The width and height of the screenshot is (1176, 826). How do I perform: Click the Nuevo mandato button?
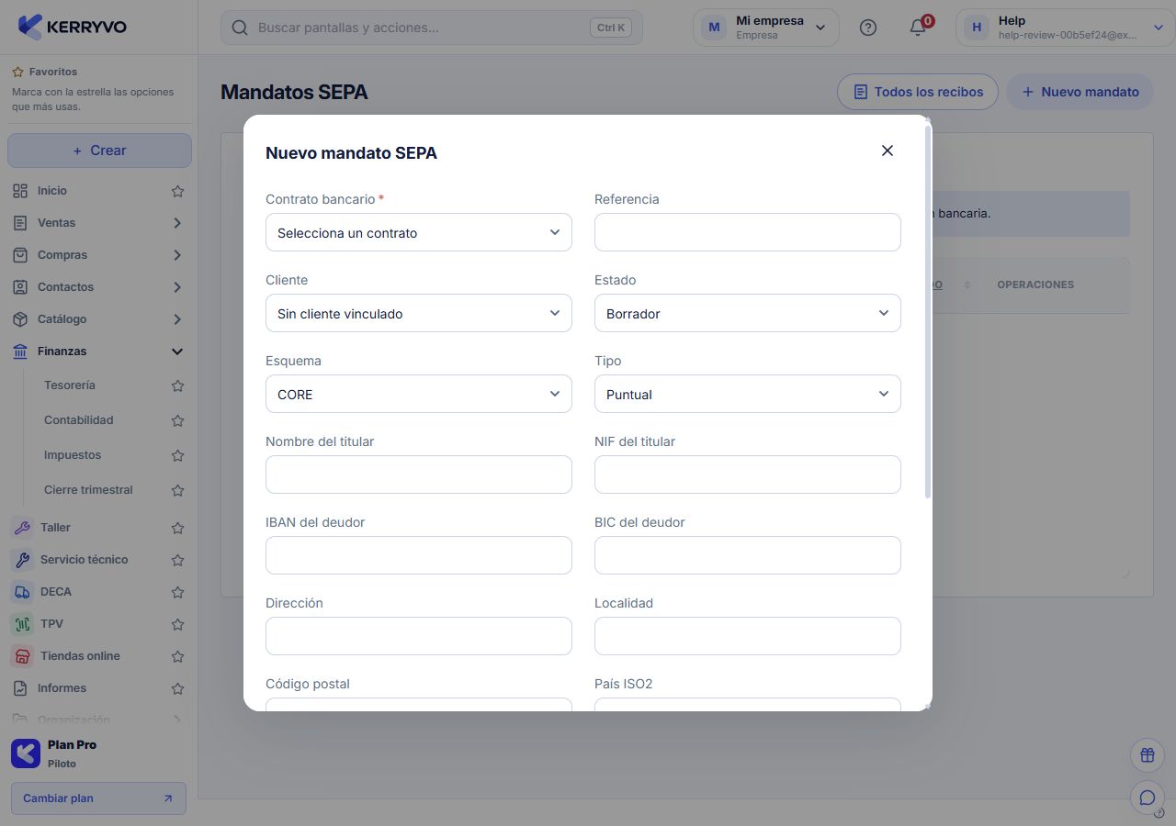[x=1080, y=92]
